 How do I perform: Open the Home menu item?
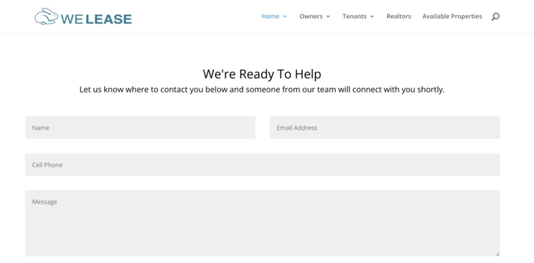pyautogui.click(x=271, y=16)
